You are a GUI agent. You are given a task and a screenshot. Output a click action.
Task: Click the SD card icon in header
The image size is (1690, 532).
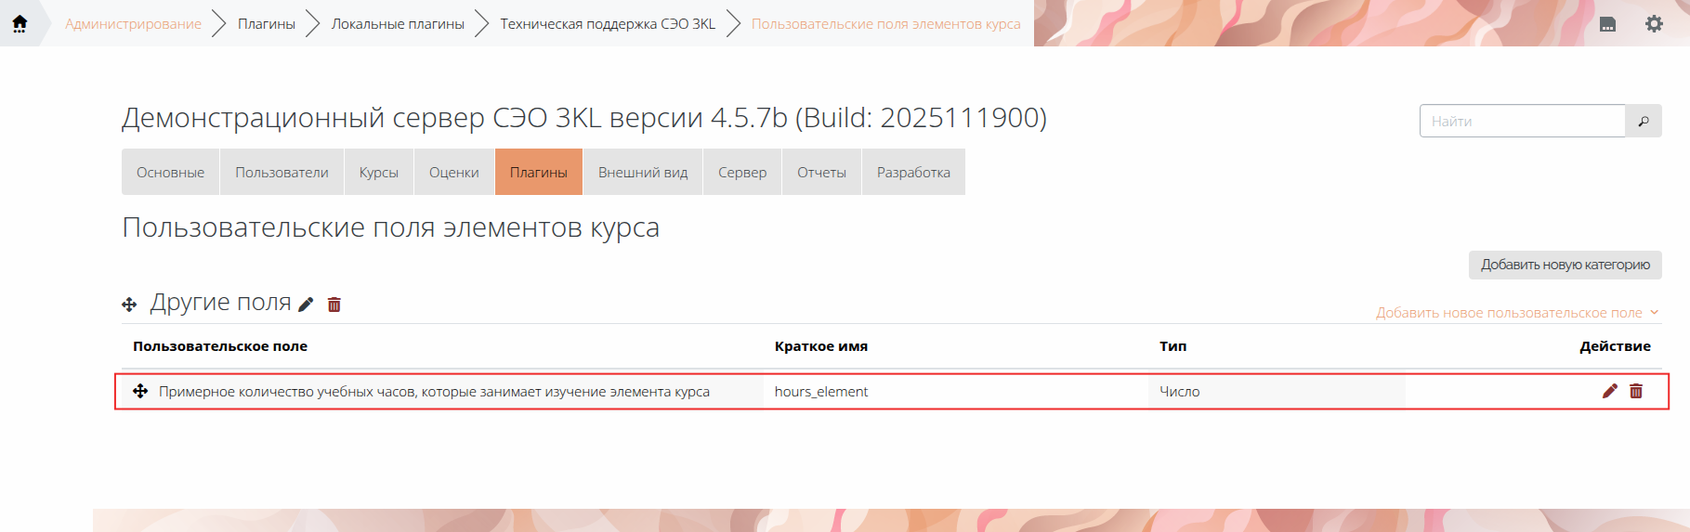[1607, 24]
